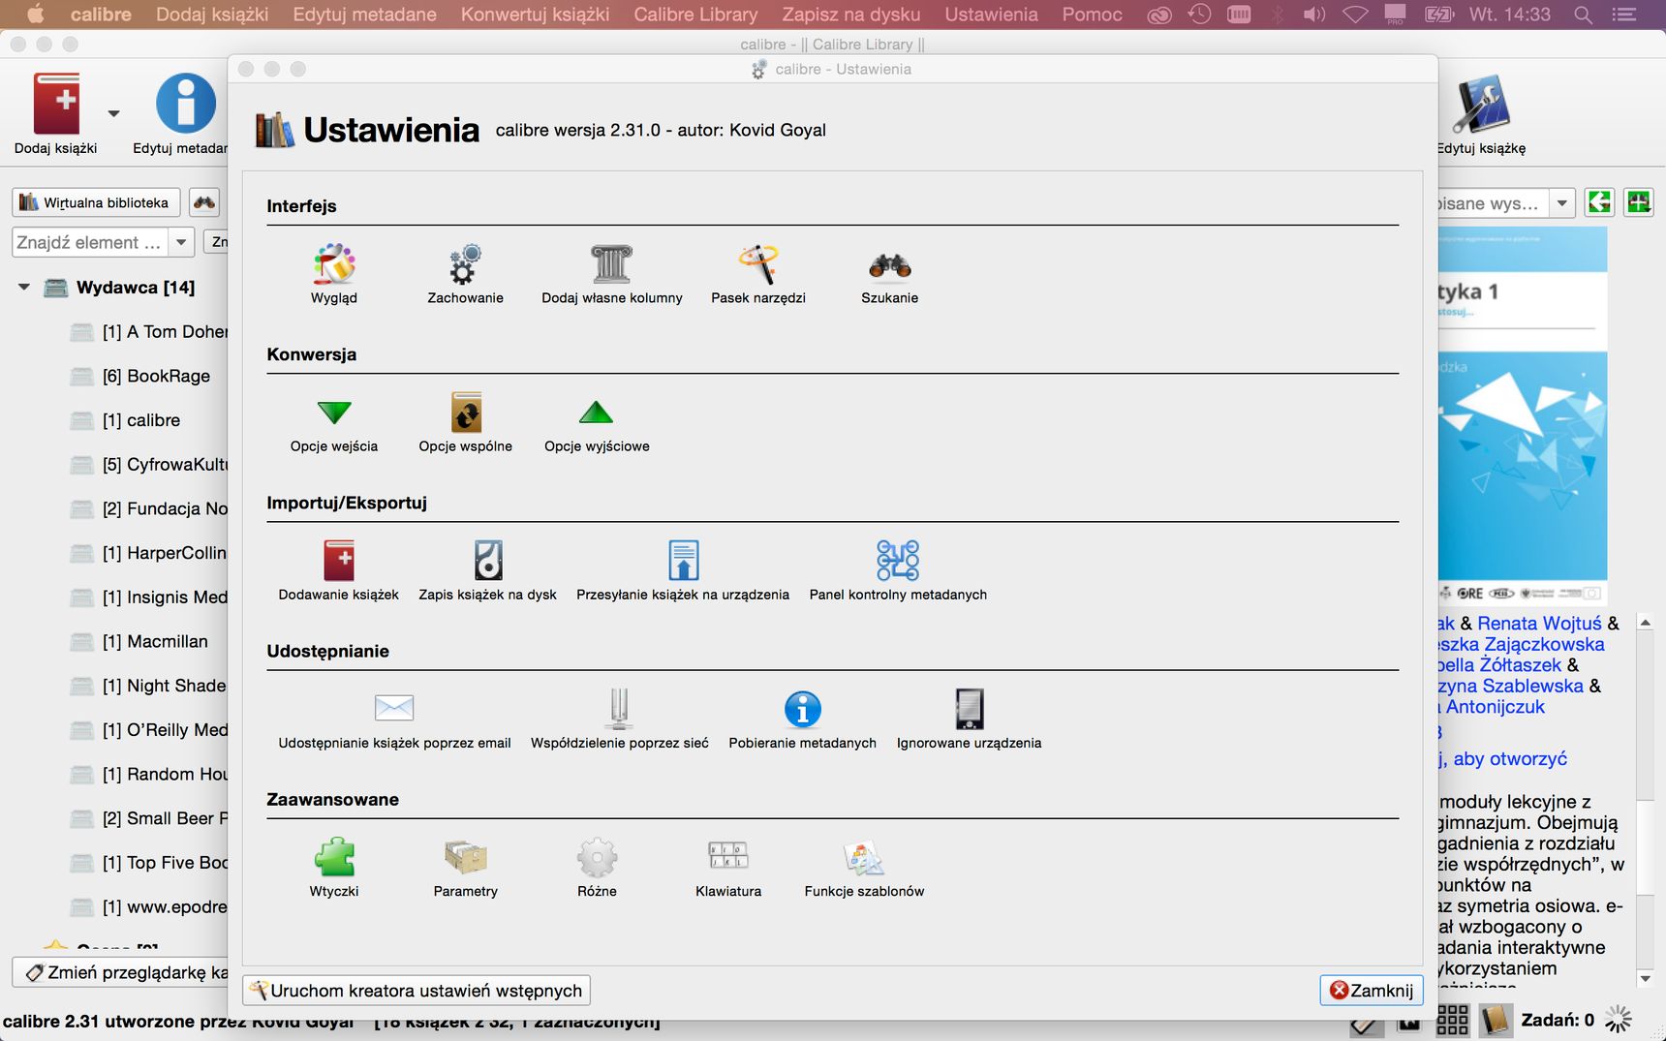Open Edytuj metadane menu
This screenshot has width=1666, height=1041.
point(364,15)
